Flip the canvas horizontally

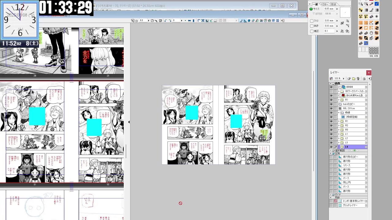tap(189, 21)
